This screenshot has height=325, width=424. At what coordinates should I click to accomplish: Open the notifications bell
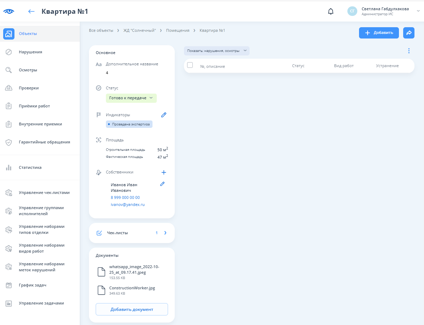[330, 11]
